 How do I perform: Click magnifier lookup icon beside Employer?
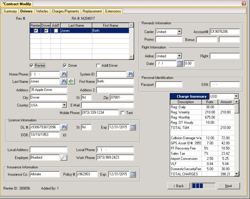(x=64, y=158)
